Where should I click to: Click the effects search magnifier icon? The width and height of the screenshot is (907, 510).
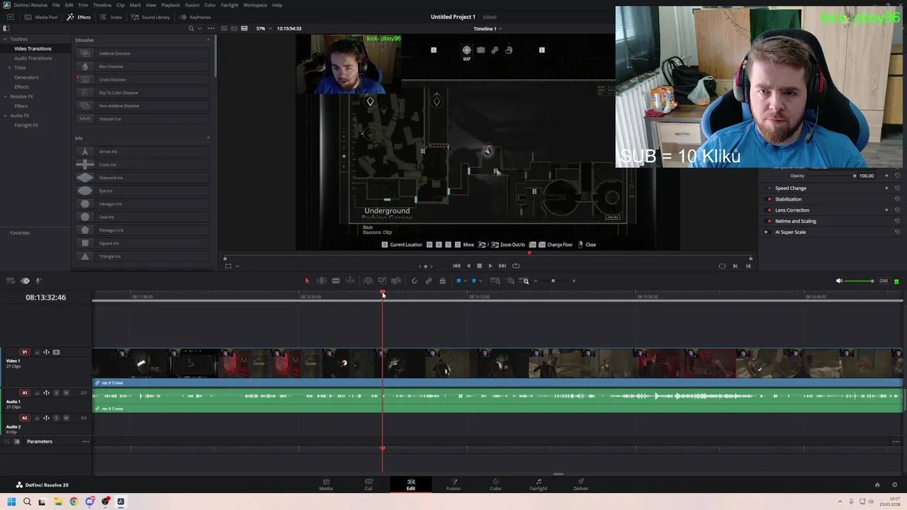(191, 28)
